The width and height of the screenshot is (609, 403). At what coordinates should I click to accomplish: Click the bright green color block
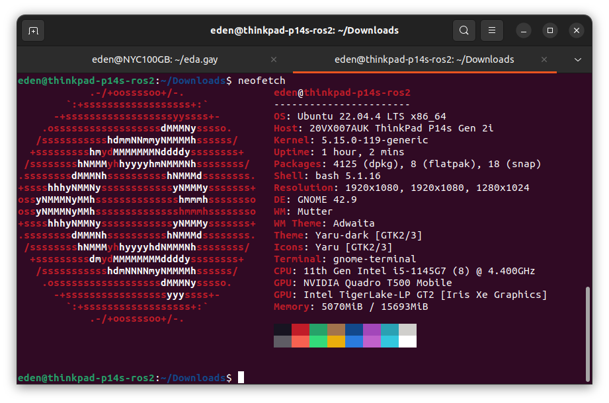[318, 341]
